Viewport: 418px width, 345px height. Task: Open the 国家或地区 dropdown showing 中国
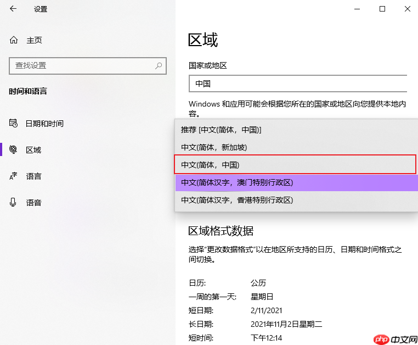[x=298, y=84]
